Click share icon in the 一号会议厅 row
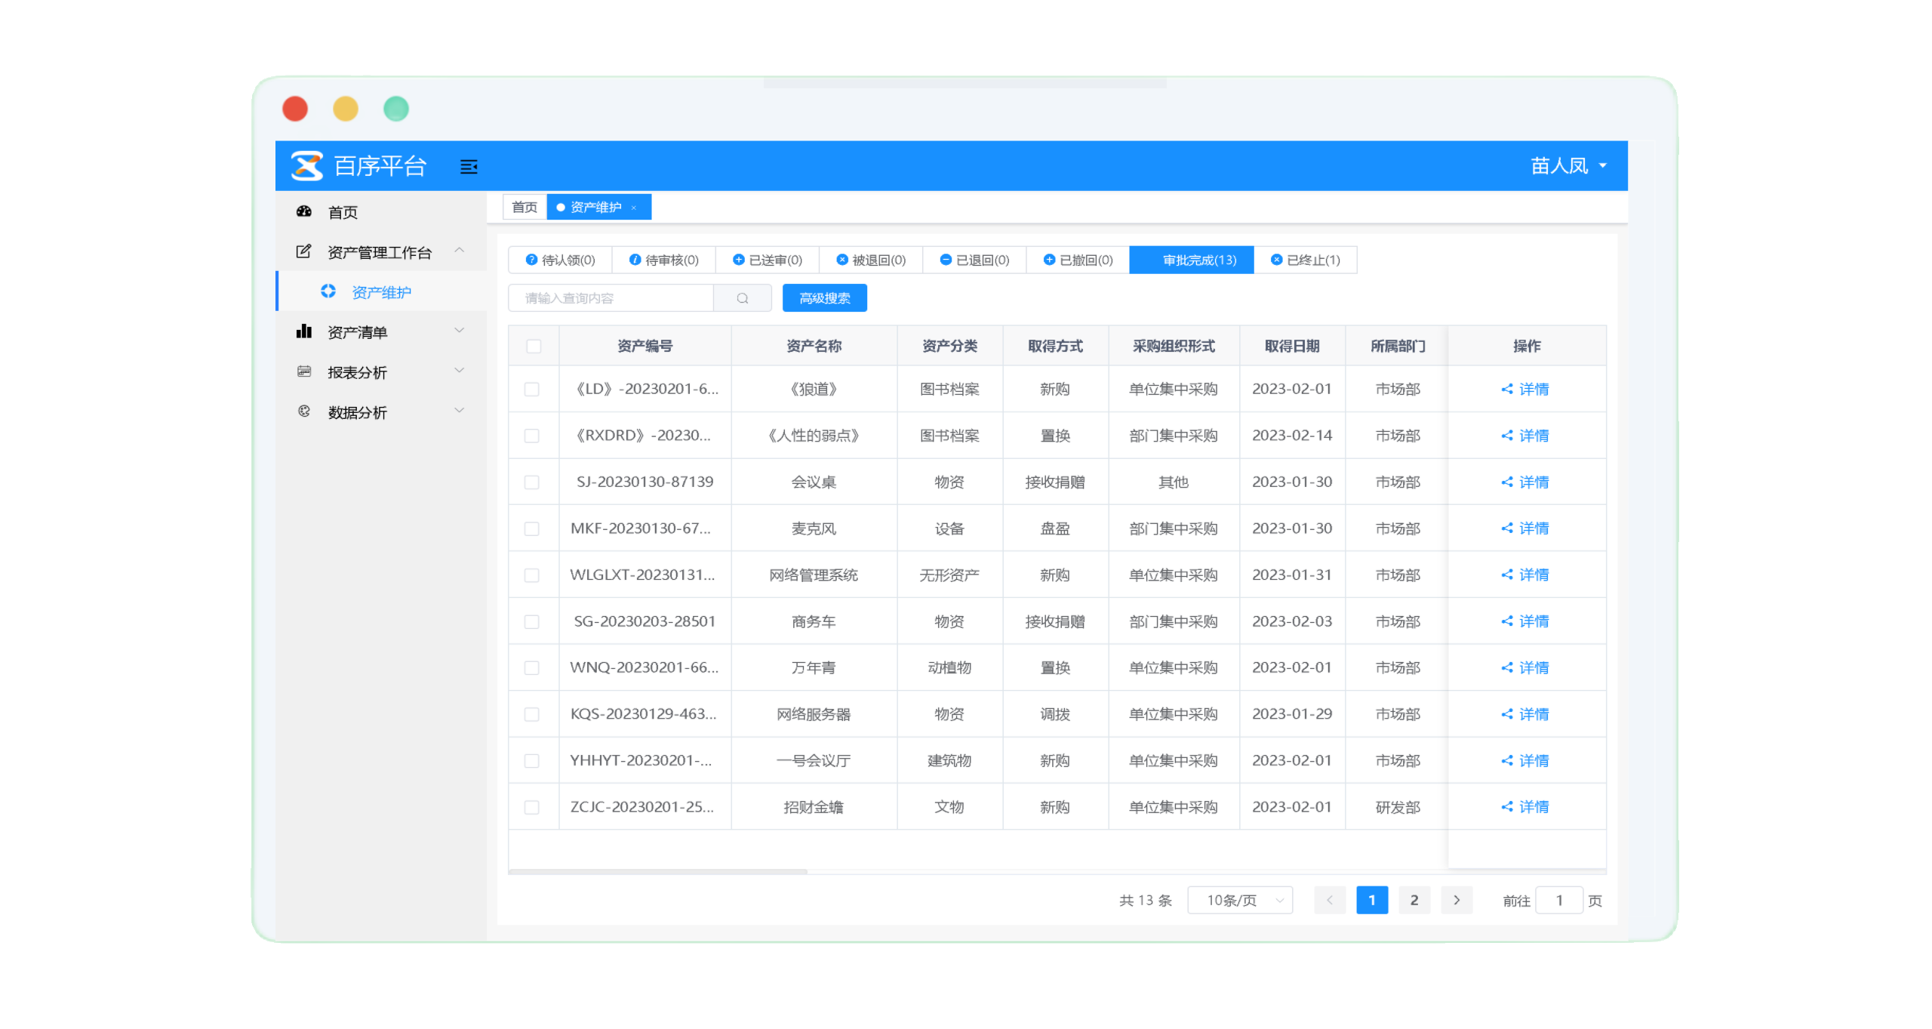This screenshot has height=1029, width=1932. (1506, 761)
